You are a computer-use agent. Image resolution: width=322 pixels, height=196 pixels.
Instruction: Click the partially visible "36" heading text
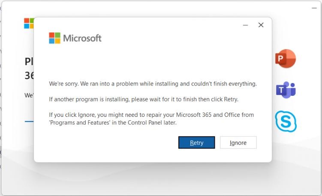pos(29,75)
